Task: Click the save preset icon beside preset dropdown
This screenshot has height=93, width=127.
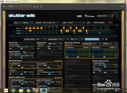Action: [35, 6]
